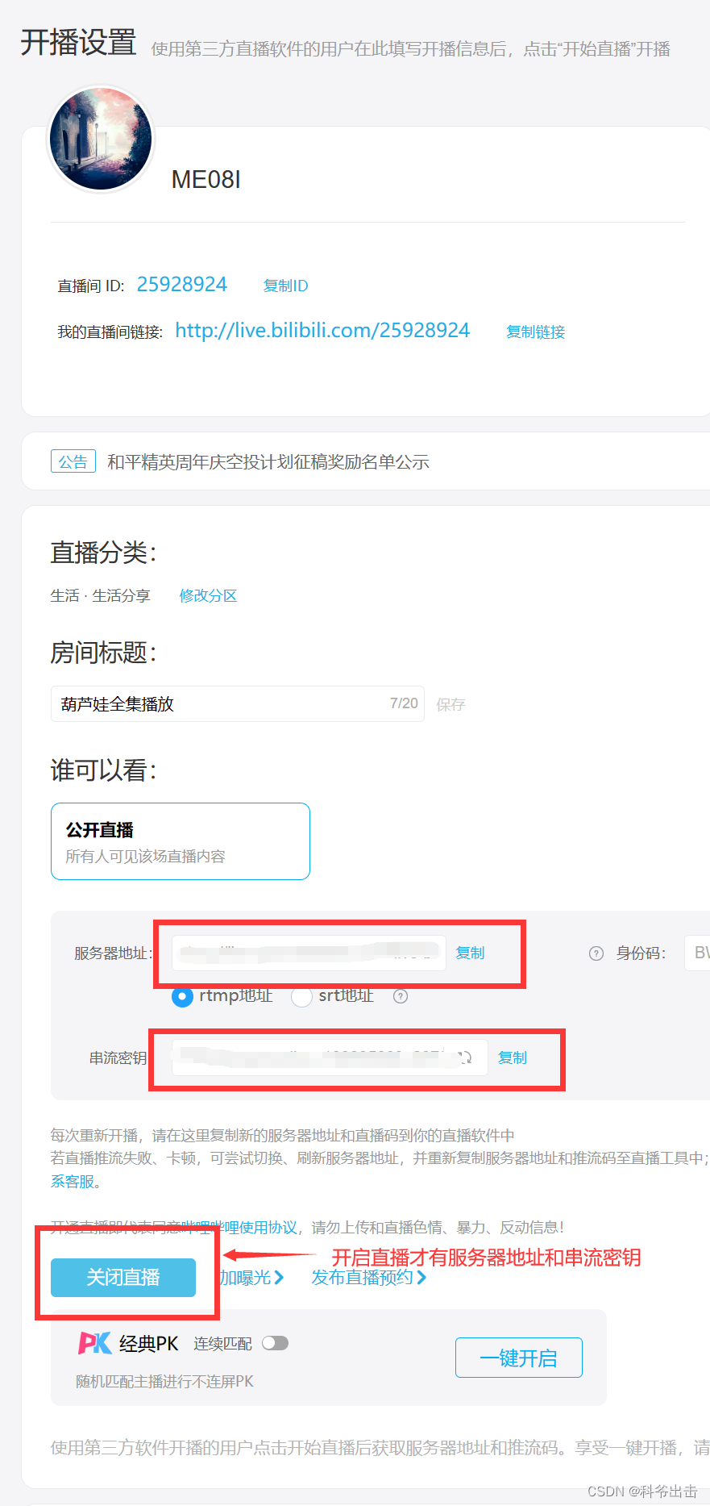This screenshot has width=710, height=1506.
Task: Click the room ID number 25928924
Action: coord(182,284)
